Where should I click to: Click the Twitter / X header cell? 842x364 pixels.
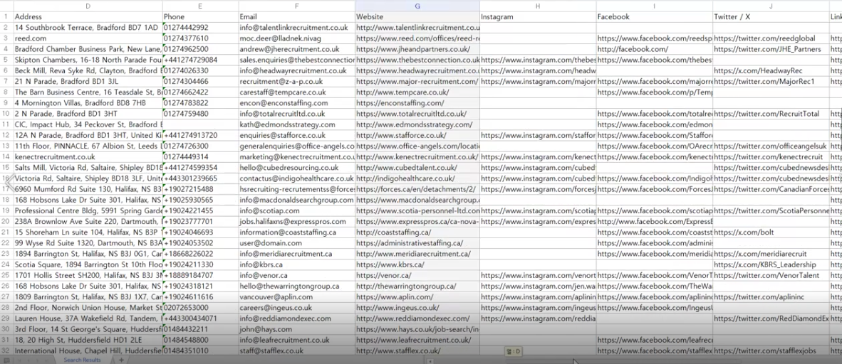[771, 16]
